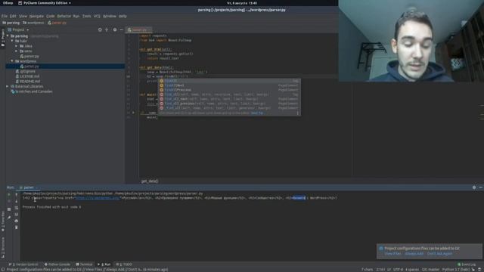Viewport: 484px width, 272px height.
Task: Click the up arrow icon in Run panel
Action: (x=17, y=195)
